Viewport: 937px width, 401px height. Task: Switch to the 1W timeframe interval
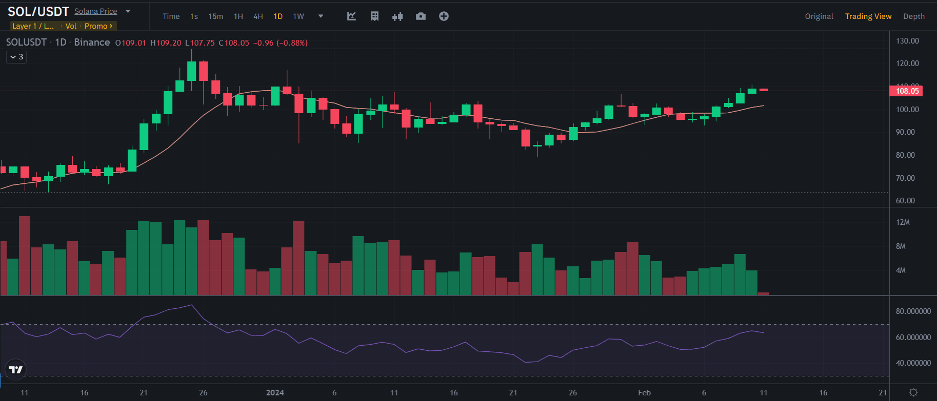coord(298,16)
